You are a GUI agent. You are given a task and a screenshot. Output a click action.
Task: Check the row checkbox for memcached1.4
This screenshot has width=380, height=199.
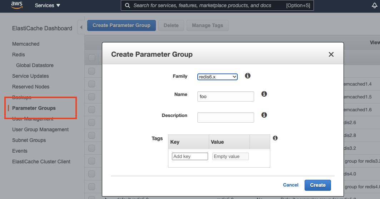click(92, 84)
